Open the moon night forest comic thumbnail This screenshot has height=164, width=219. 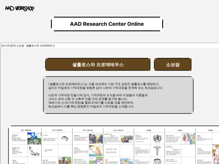[34, 138]
